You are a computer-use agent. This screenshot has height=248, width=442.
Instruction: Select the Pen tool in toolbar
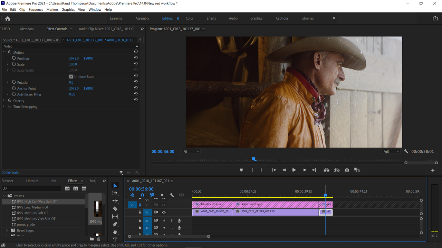point(115,224)
